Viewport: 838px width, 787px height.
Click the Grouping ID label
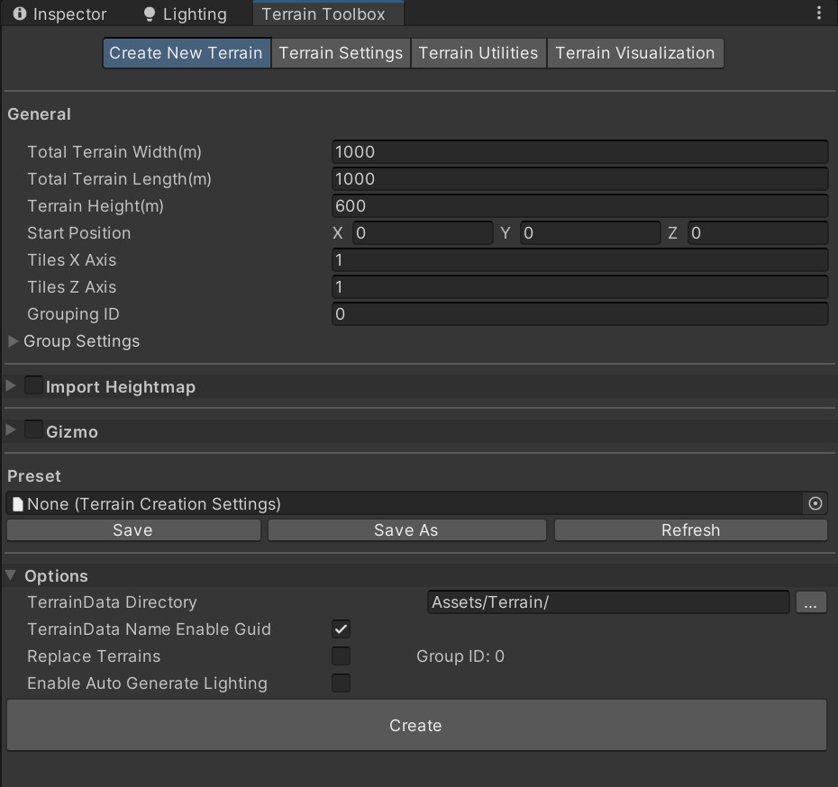(73, 314)
